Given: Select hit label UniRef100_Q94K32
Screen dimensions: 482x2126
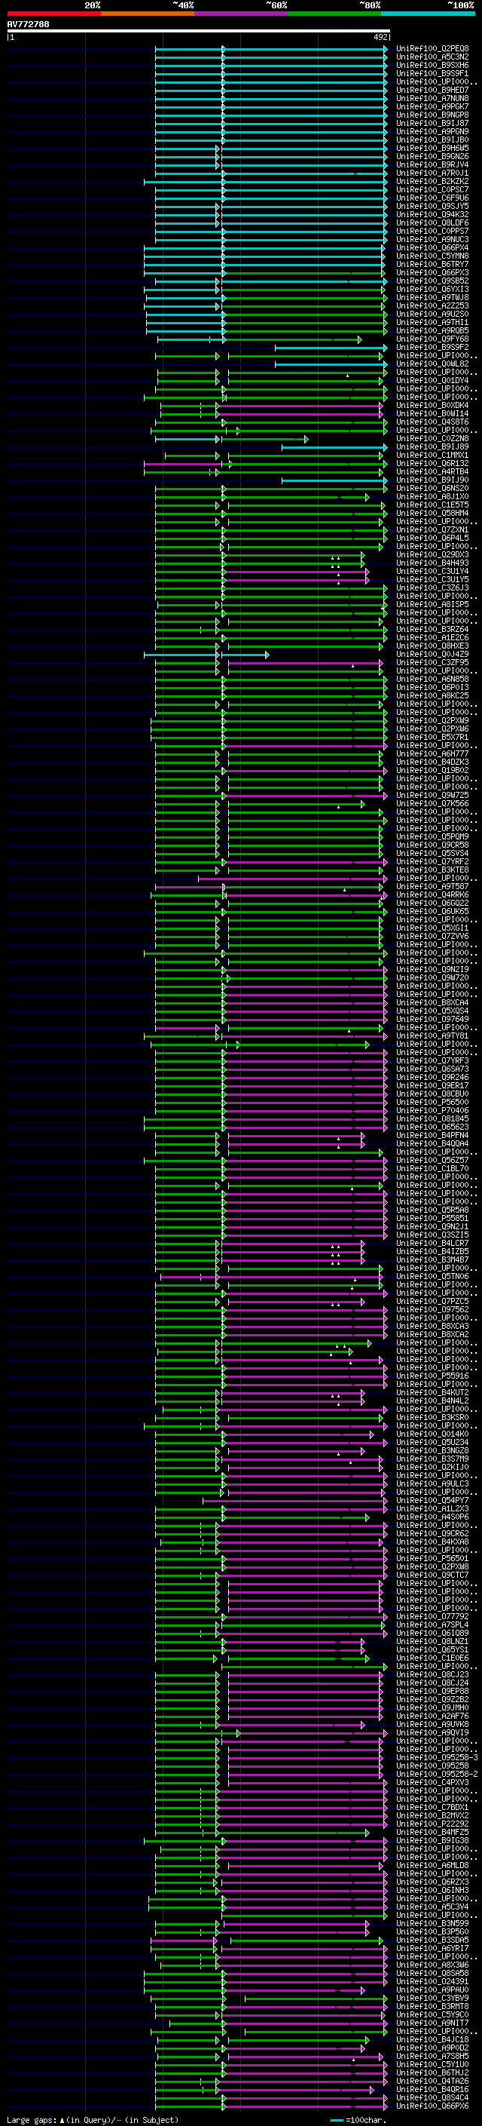Looking at the screenshot, I should coord(432,215).
